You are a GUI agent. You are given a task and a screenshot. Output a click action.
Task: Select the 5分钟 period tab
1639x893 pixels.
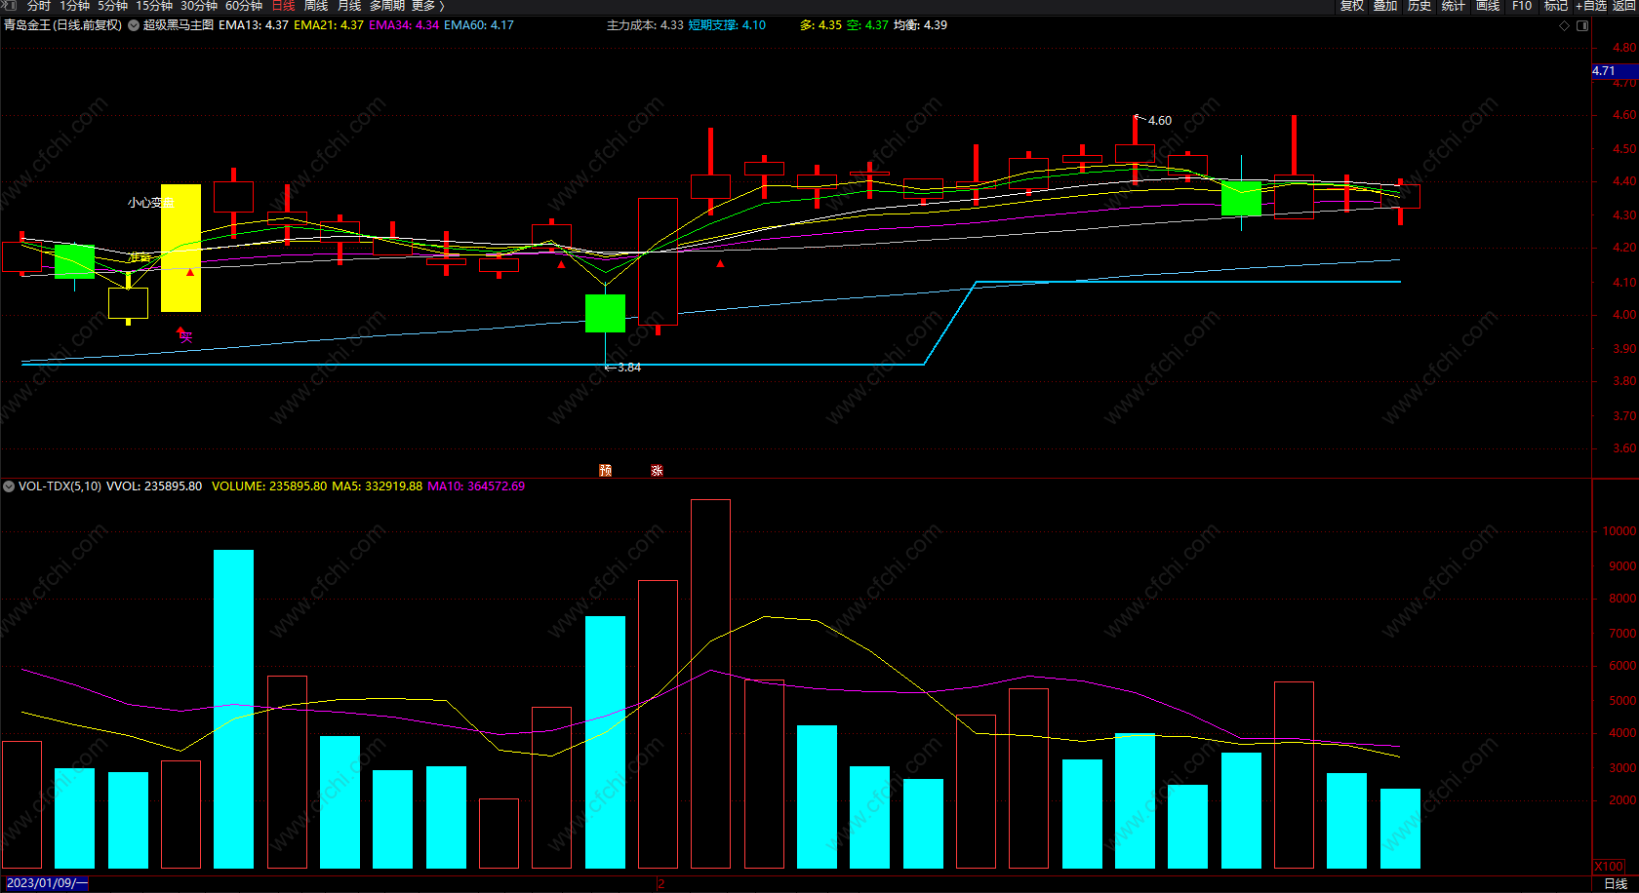112,6
